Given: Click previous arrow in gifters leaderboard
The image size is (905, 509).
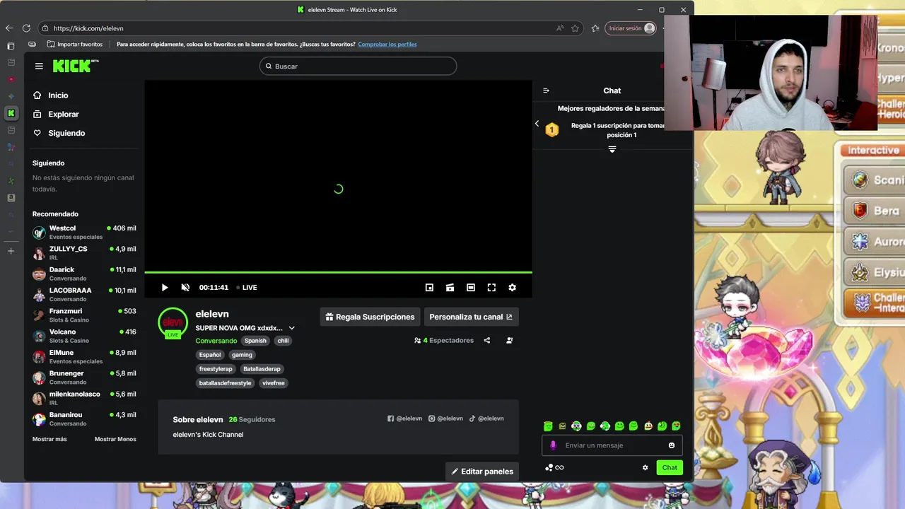Looking at the screenshot, I should pyautogui.click(x=537, y=124).
